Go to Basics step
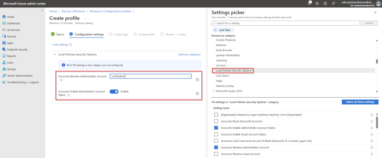The height and width of the screenshot is (158, 382). click(x=57, y=34)
